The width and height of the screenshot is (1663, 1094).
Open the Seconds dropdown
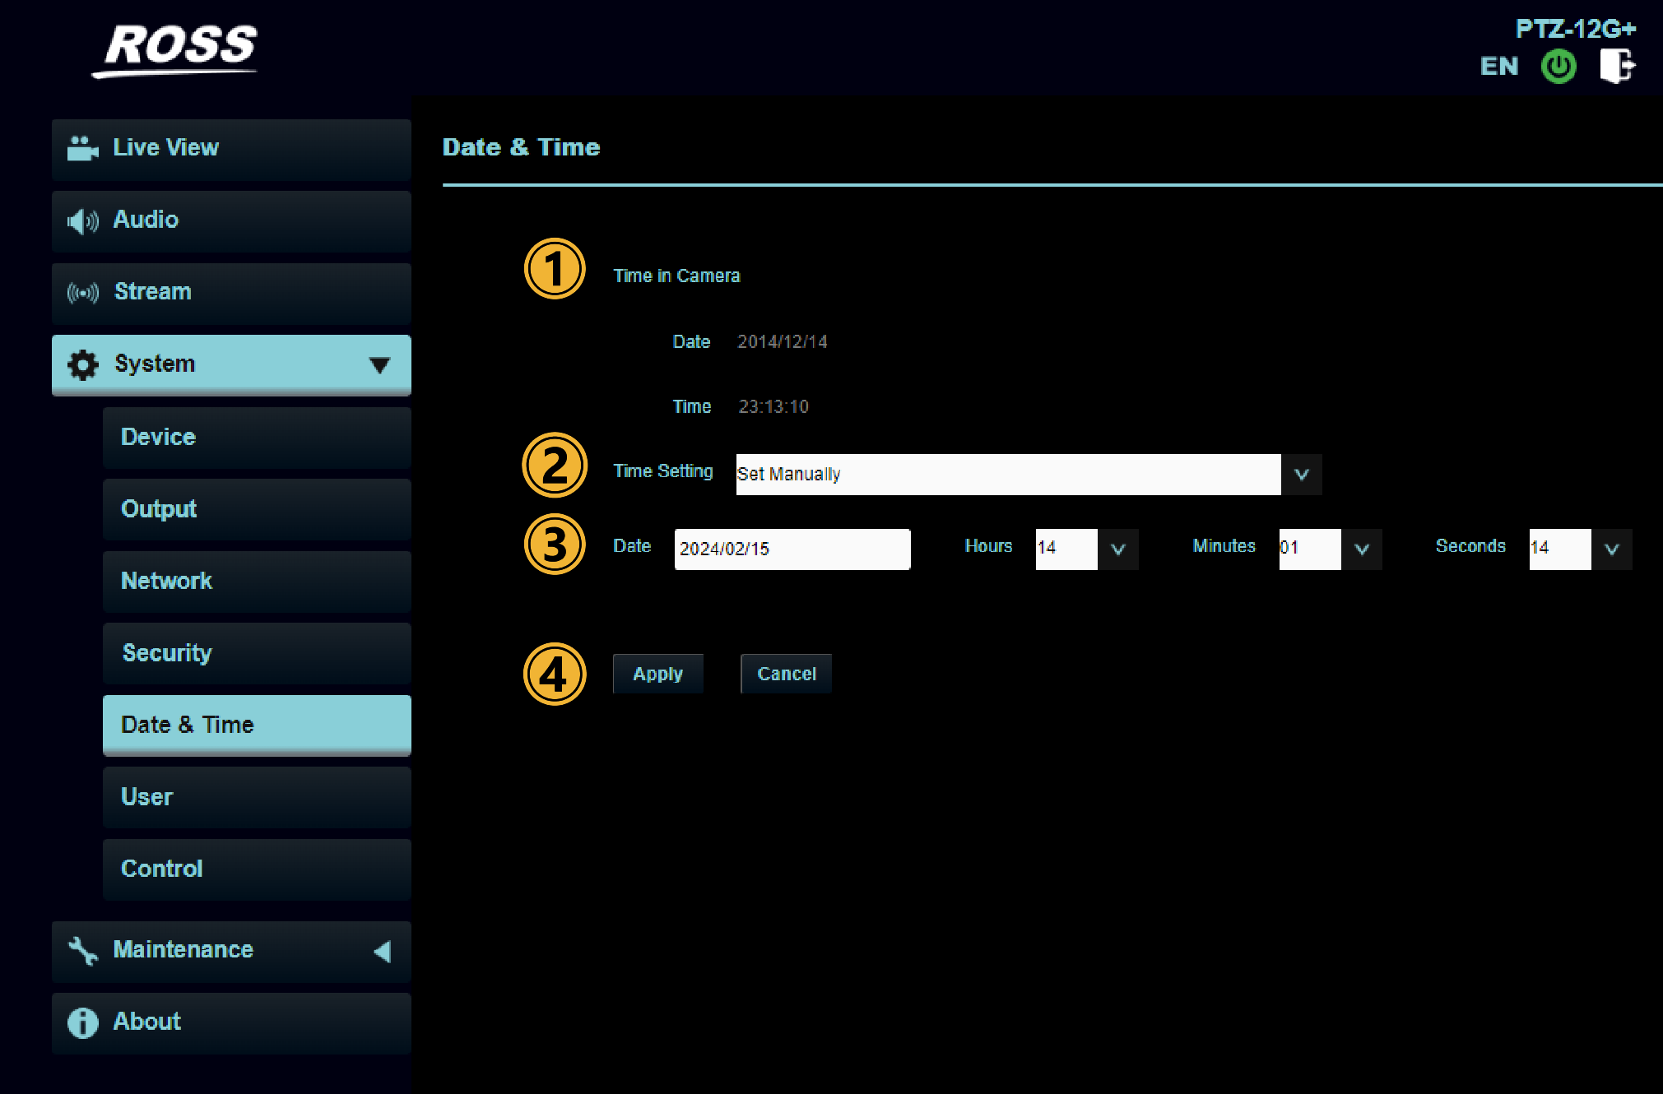tap(1611, 549)
